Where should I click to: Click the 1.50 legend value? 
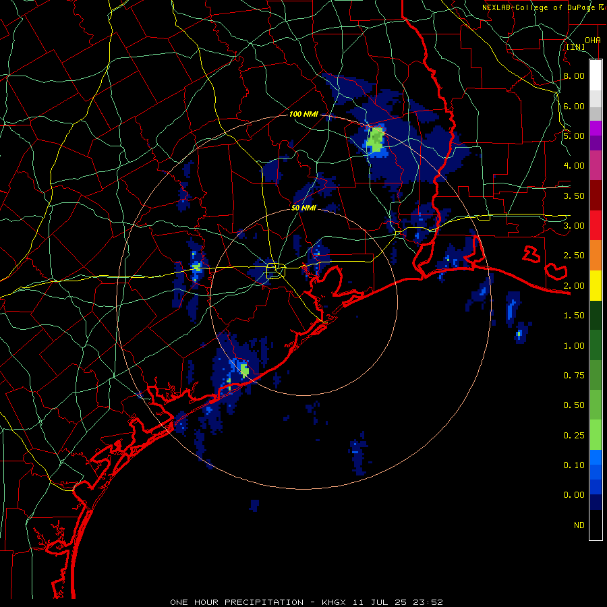pyautogui.click(x=574, y=316)
